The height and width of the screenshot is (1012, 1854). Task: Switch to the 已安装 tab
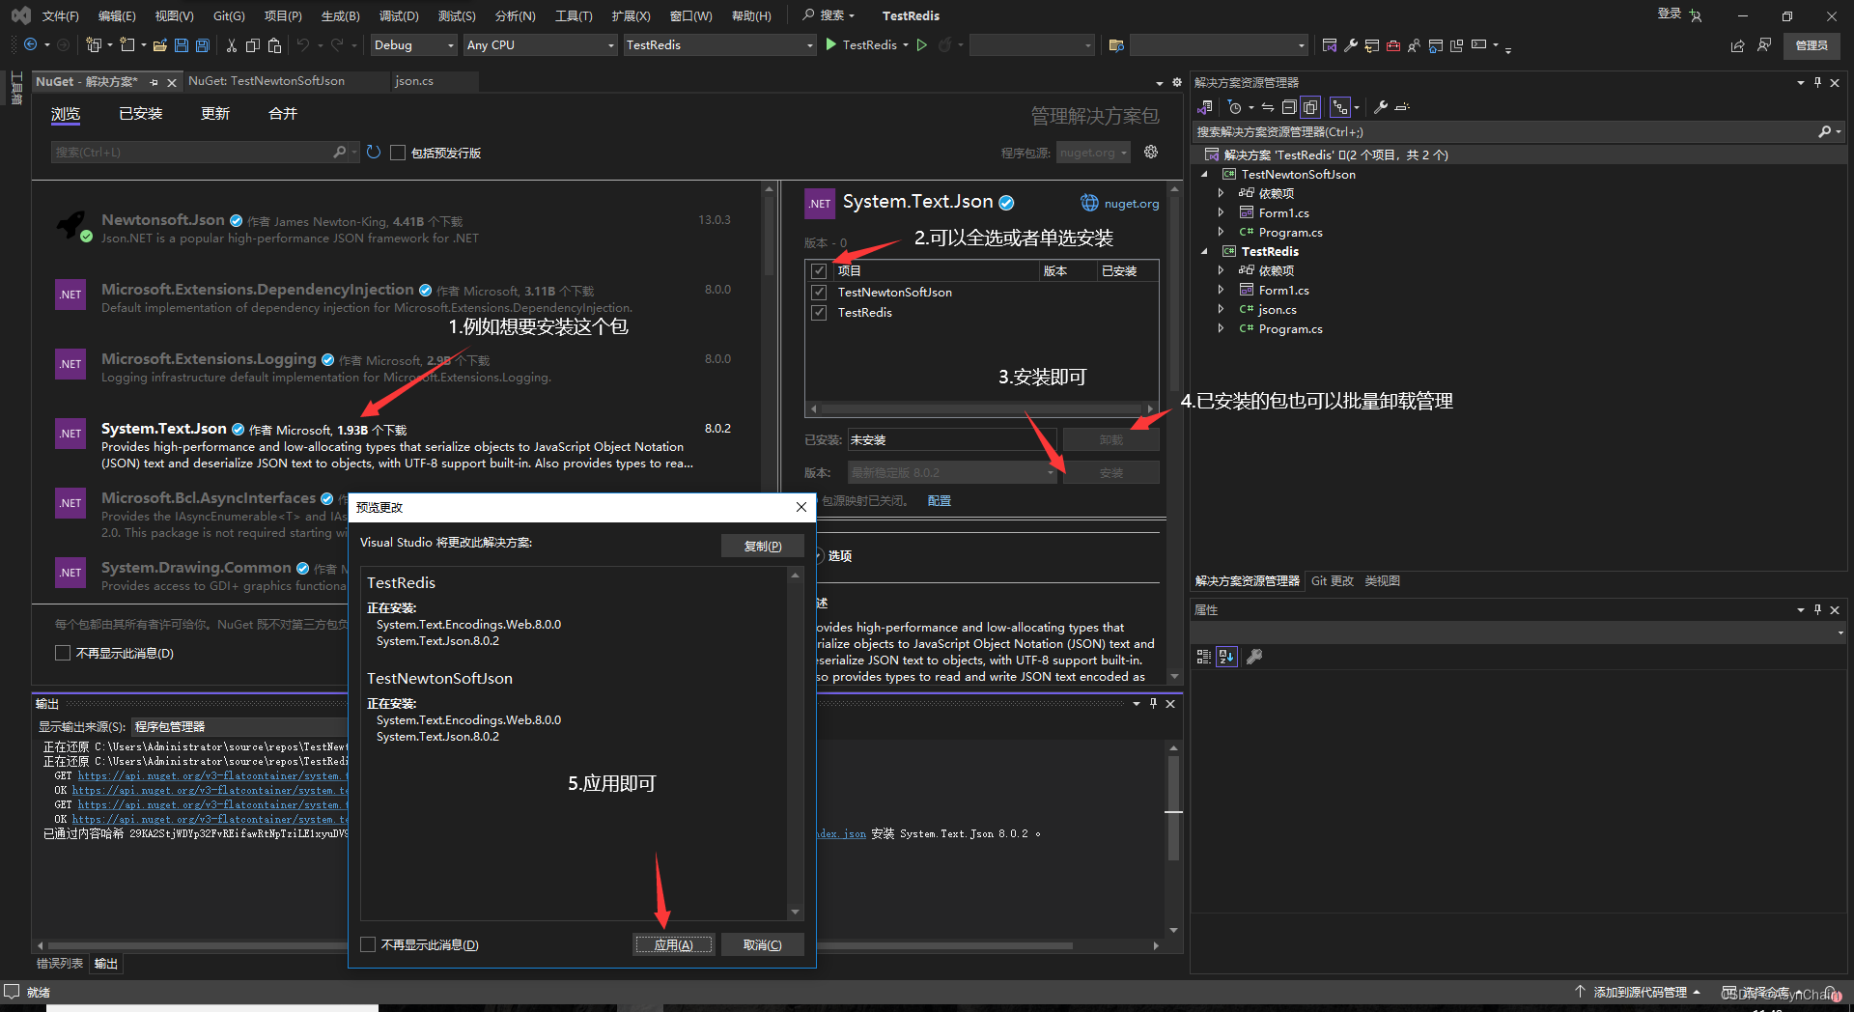(140, 113)
